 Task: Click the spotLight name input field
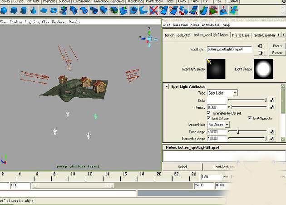click(229, 49)
